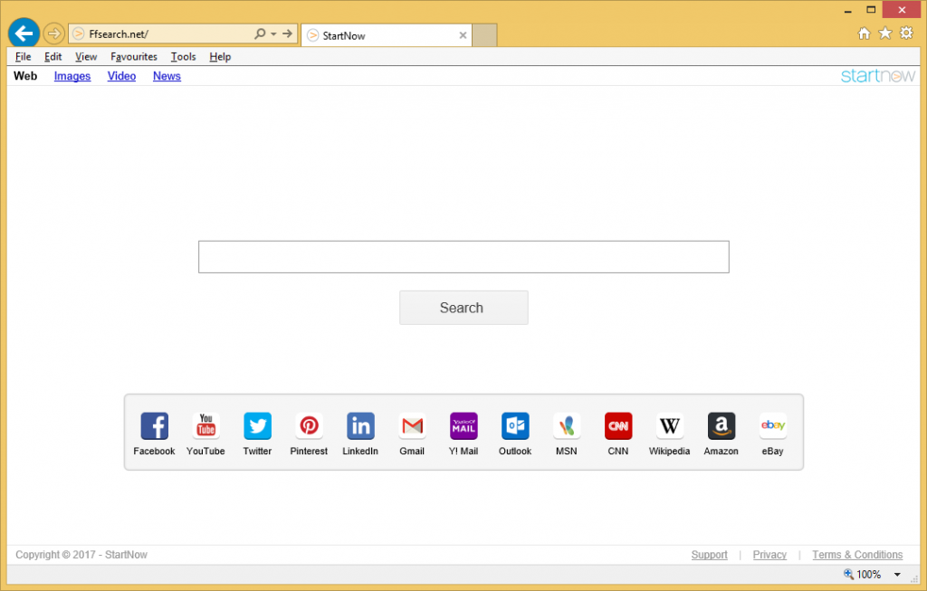The width and height of the screenshot is (927, 591).
Task: Click inside the main search text box
Action: click(x=463, y=257)
